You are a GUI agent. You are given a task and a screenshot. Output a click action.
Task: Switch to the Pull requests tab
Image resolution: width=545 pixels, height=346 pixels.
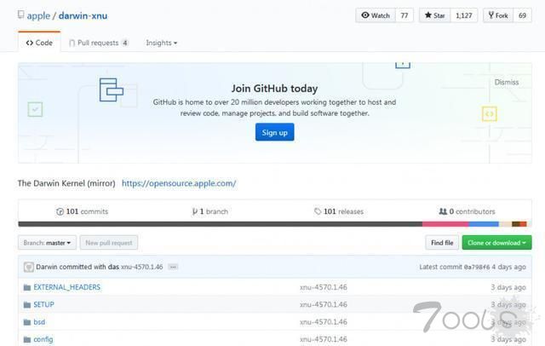point(97,43)
